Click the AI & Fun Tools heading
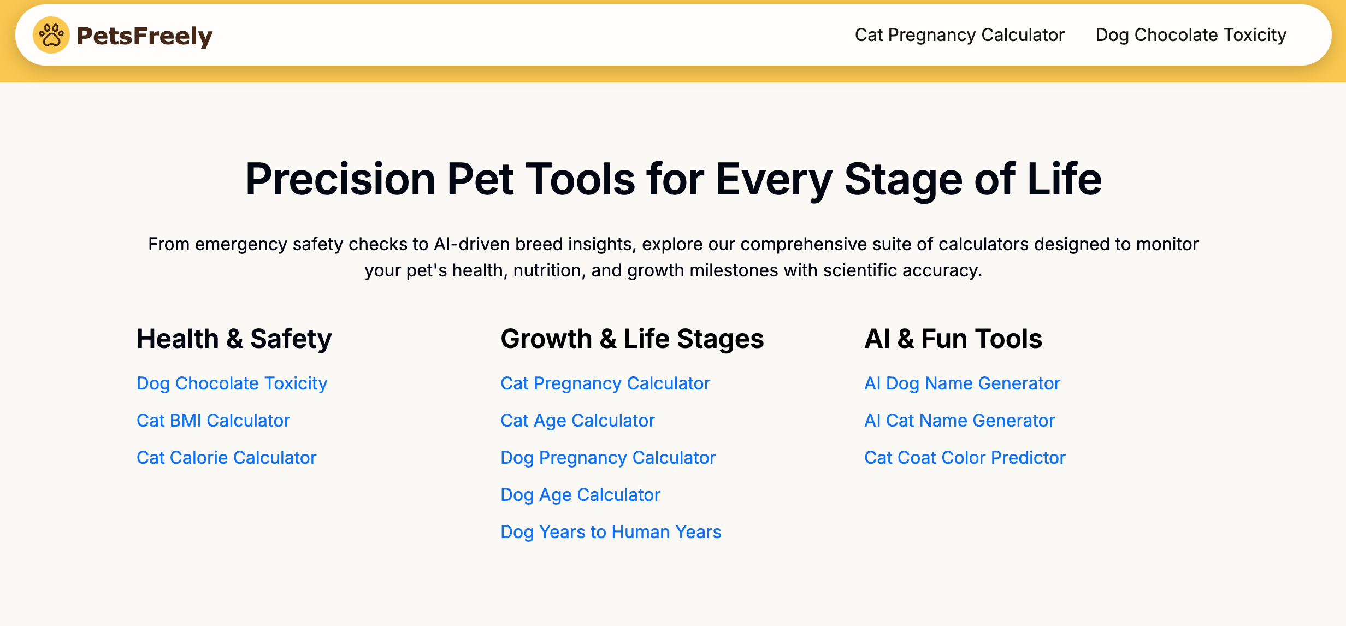The image size is (1346, 626). point(954,339)
